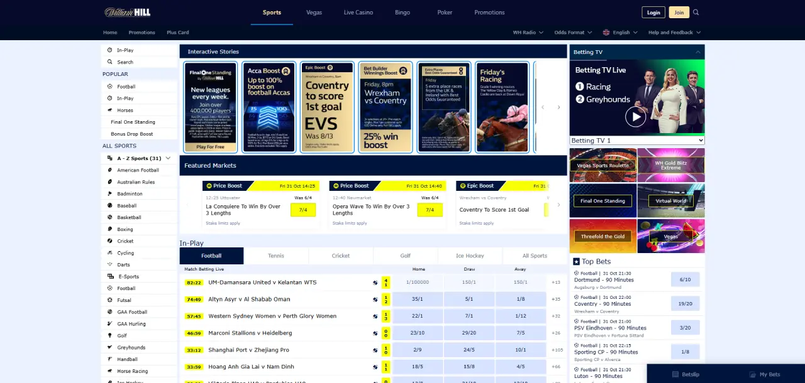Click the Futsal sport icon

[110, 300]
